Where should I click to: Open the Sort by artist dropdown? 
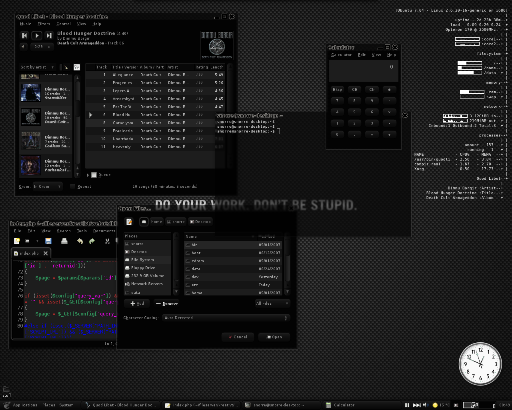pyautogui.click(x=38, y=67)
